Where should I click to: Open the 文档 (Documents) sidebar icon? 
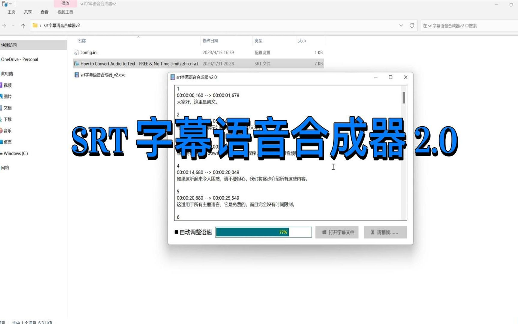(x=7, y=108)
